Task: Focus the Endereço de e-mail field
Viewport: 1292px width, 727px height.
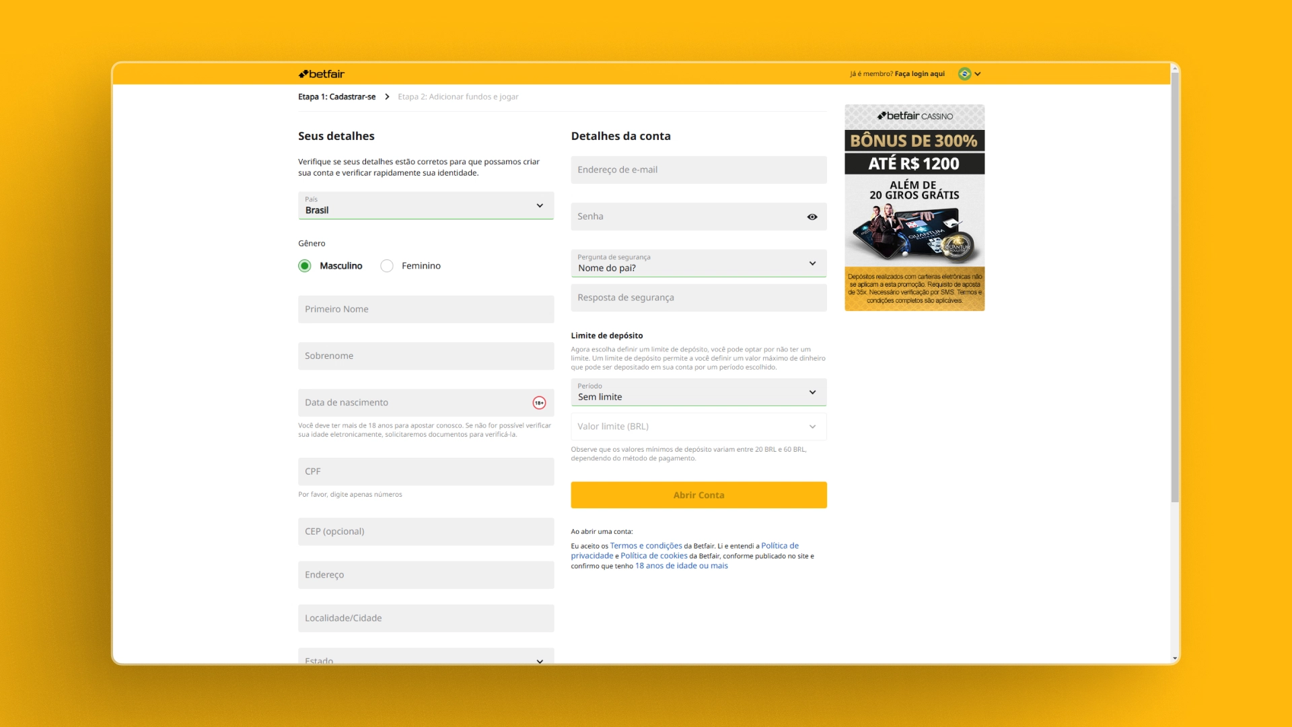Action: [x=698, y=170]
